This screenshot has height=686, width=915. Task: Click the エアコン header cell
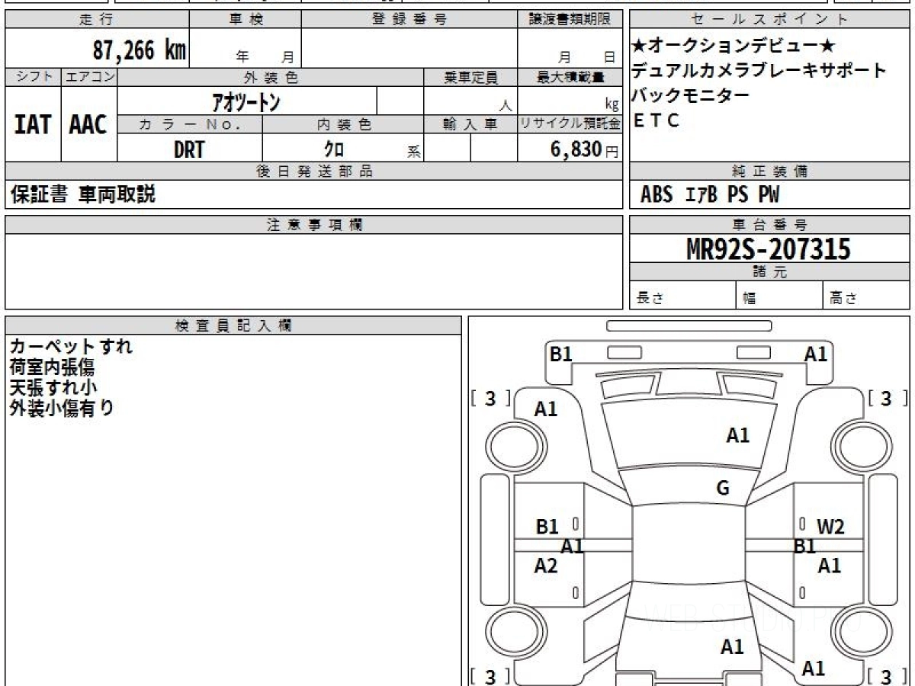[89, 77]
